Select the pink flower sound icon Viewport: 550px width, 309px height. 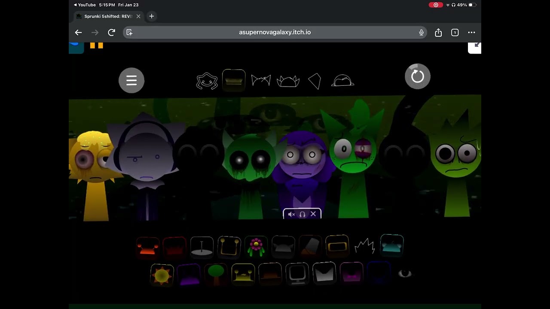point(256,247)
